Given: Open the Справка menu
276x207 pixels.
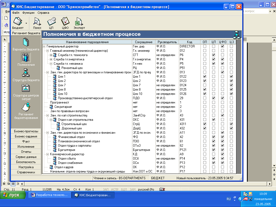Looking at the screenshot, I should [x=43, y=13].
